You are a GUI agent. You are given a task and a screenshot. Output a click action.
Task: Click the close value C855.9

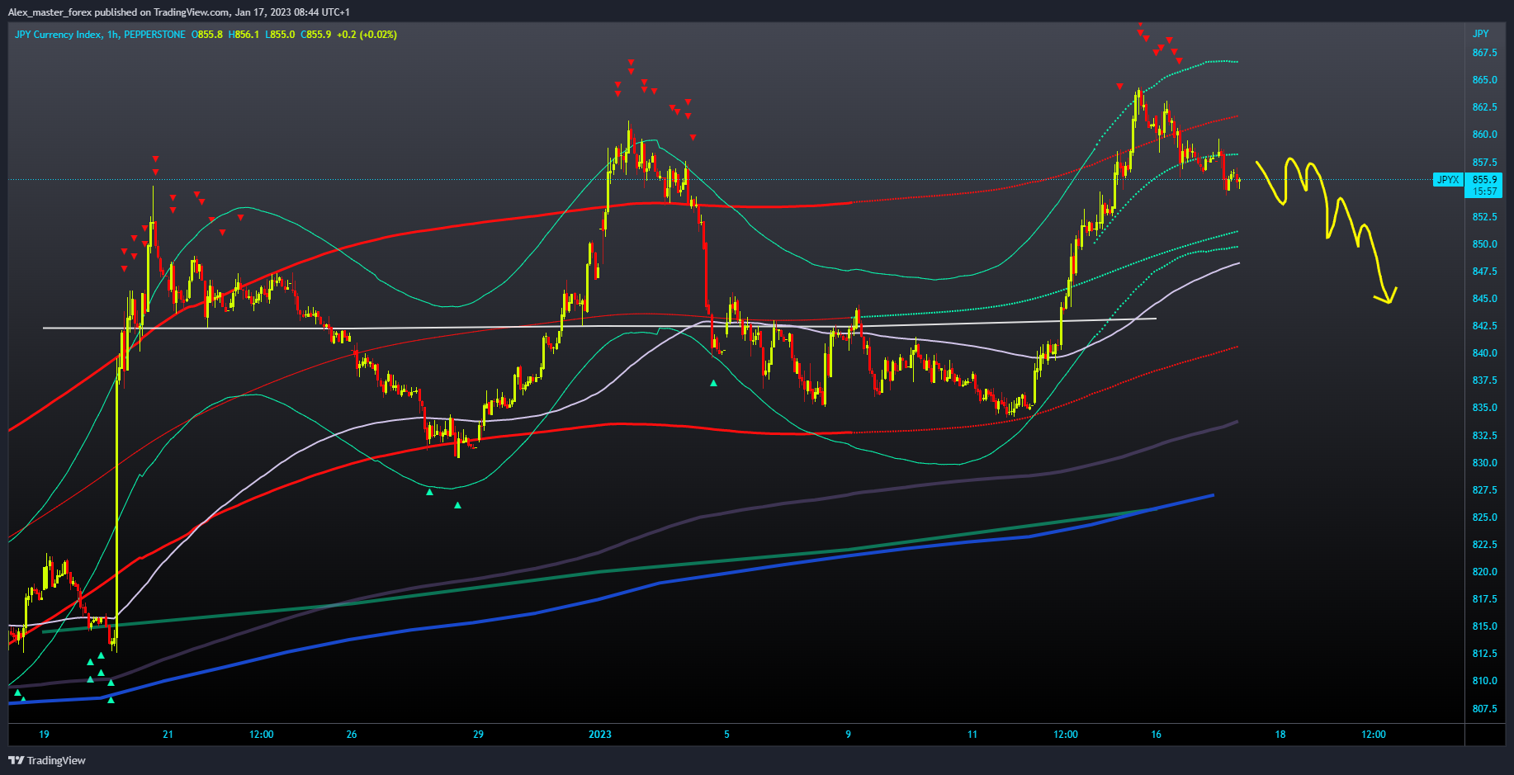click(x=316, y=35)
